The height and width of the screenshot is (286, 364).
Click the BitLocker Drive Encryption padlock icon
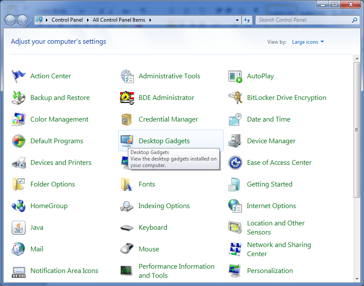235,98
